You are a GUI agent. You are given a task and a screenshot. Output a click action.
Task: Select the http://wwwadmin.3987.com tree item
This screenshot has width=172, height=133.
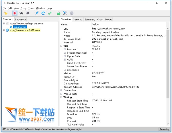click(25, 30)
